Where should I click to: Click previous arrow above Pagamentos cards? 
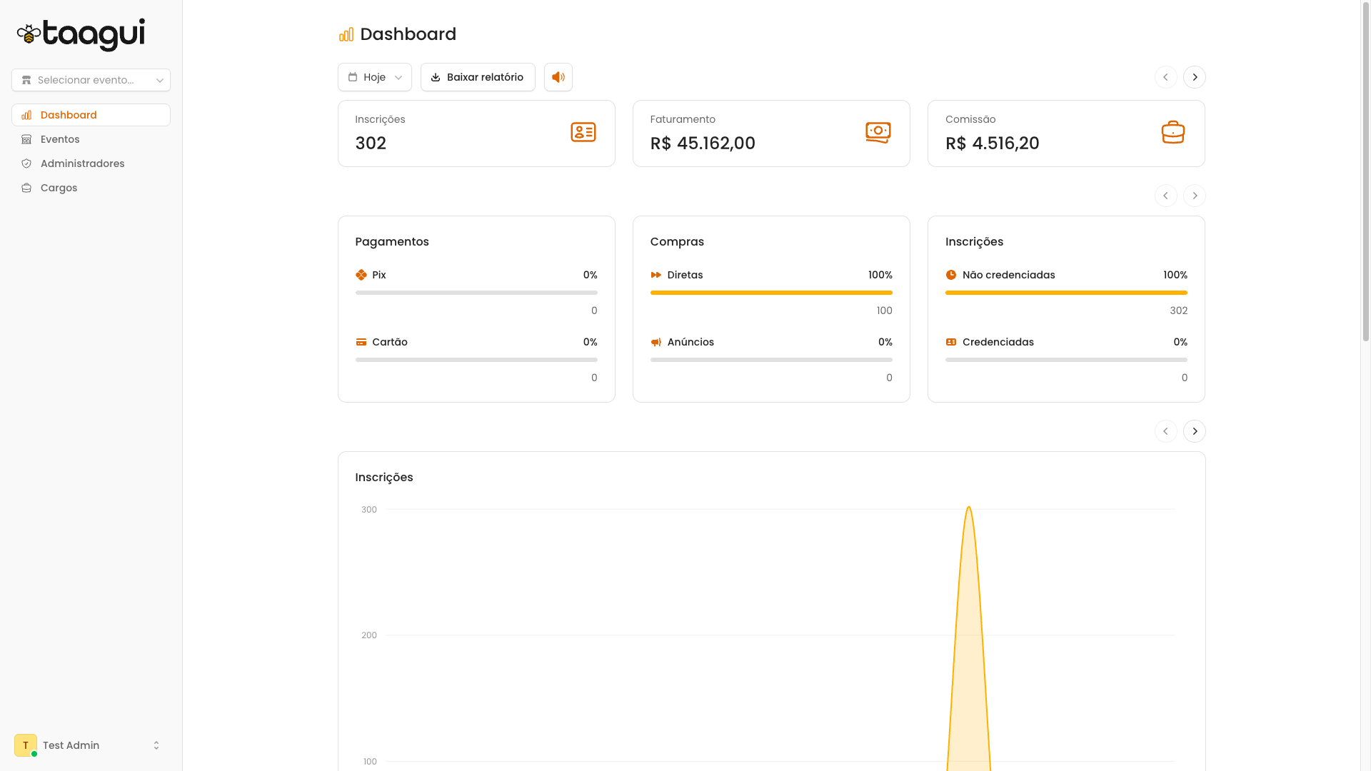pyautogui.click(x=1166, y=196)
